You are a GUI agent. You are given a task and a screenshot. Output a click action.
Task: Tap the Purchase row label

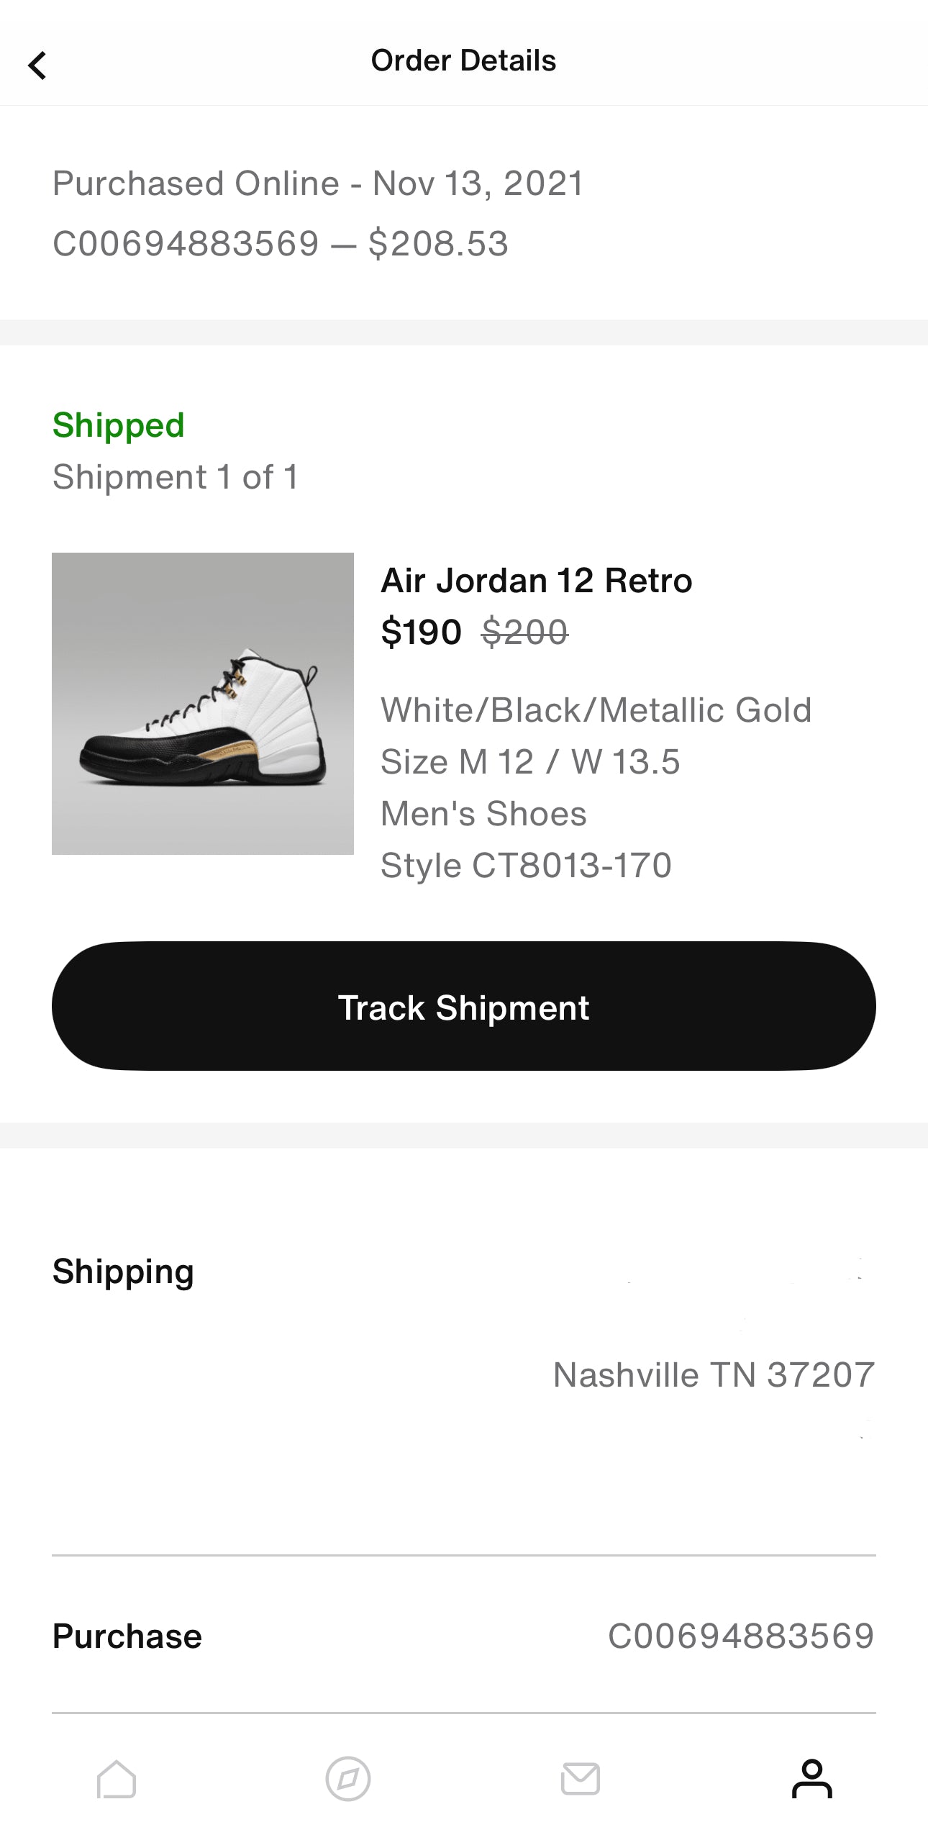pos(127,1636)
